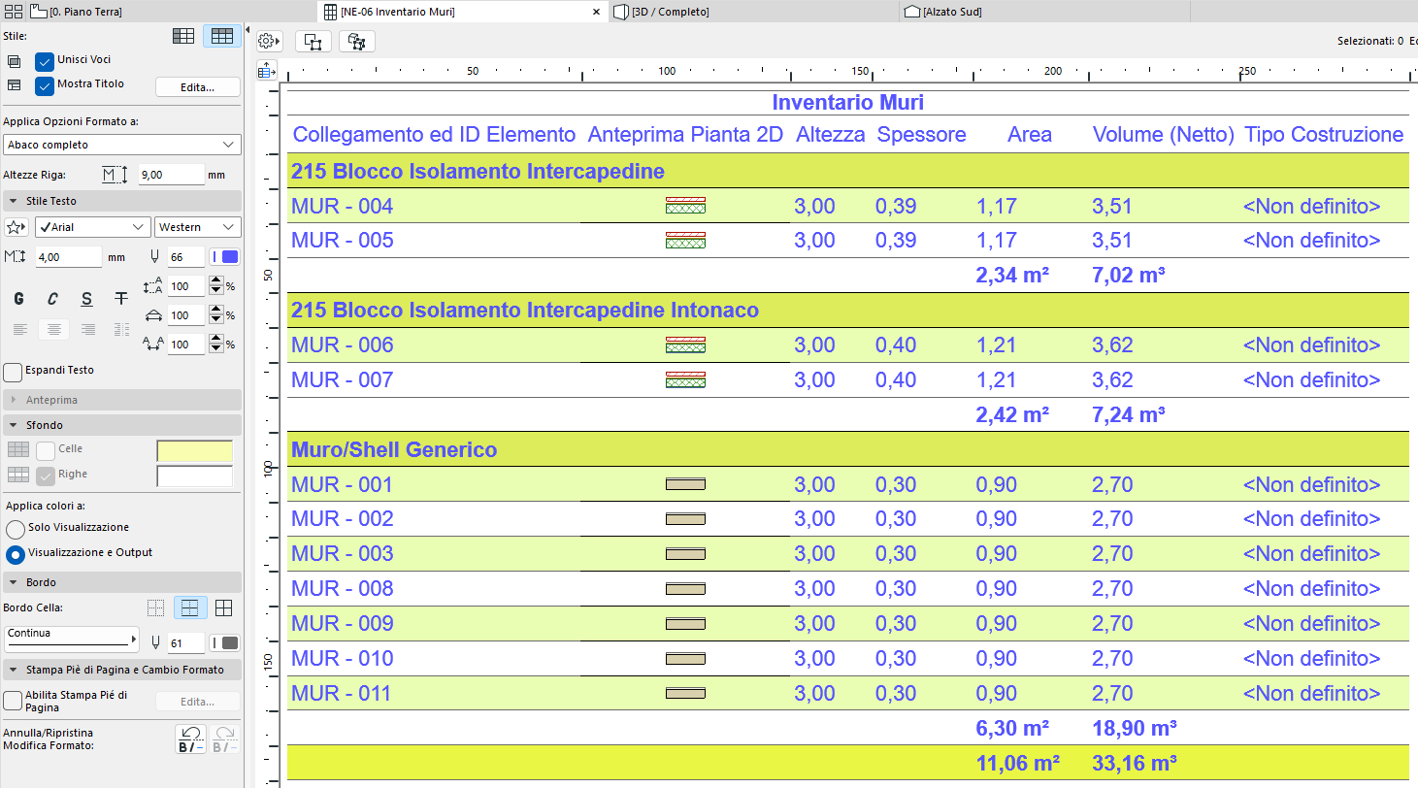Screen dimensions: 1418x788
Task: Open the Abaco completo dropdown
Action: pyautogui.click(x=121, y=144)
